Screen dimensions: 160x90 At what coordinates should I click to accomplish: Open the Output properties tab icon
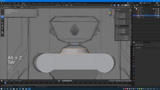click(x=133, y=50)
